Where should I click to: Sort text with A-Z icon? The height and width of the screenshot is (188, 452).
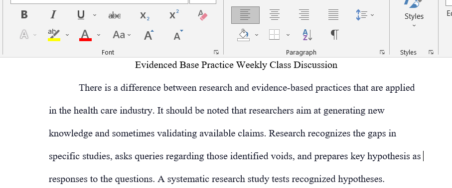tap(307, 35)
